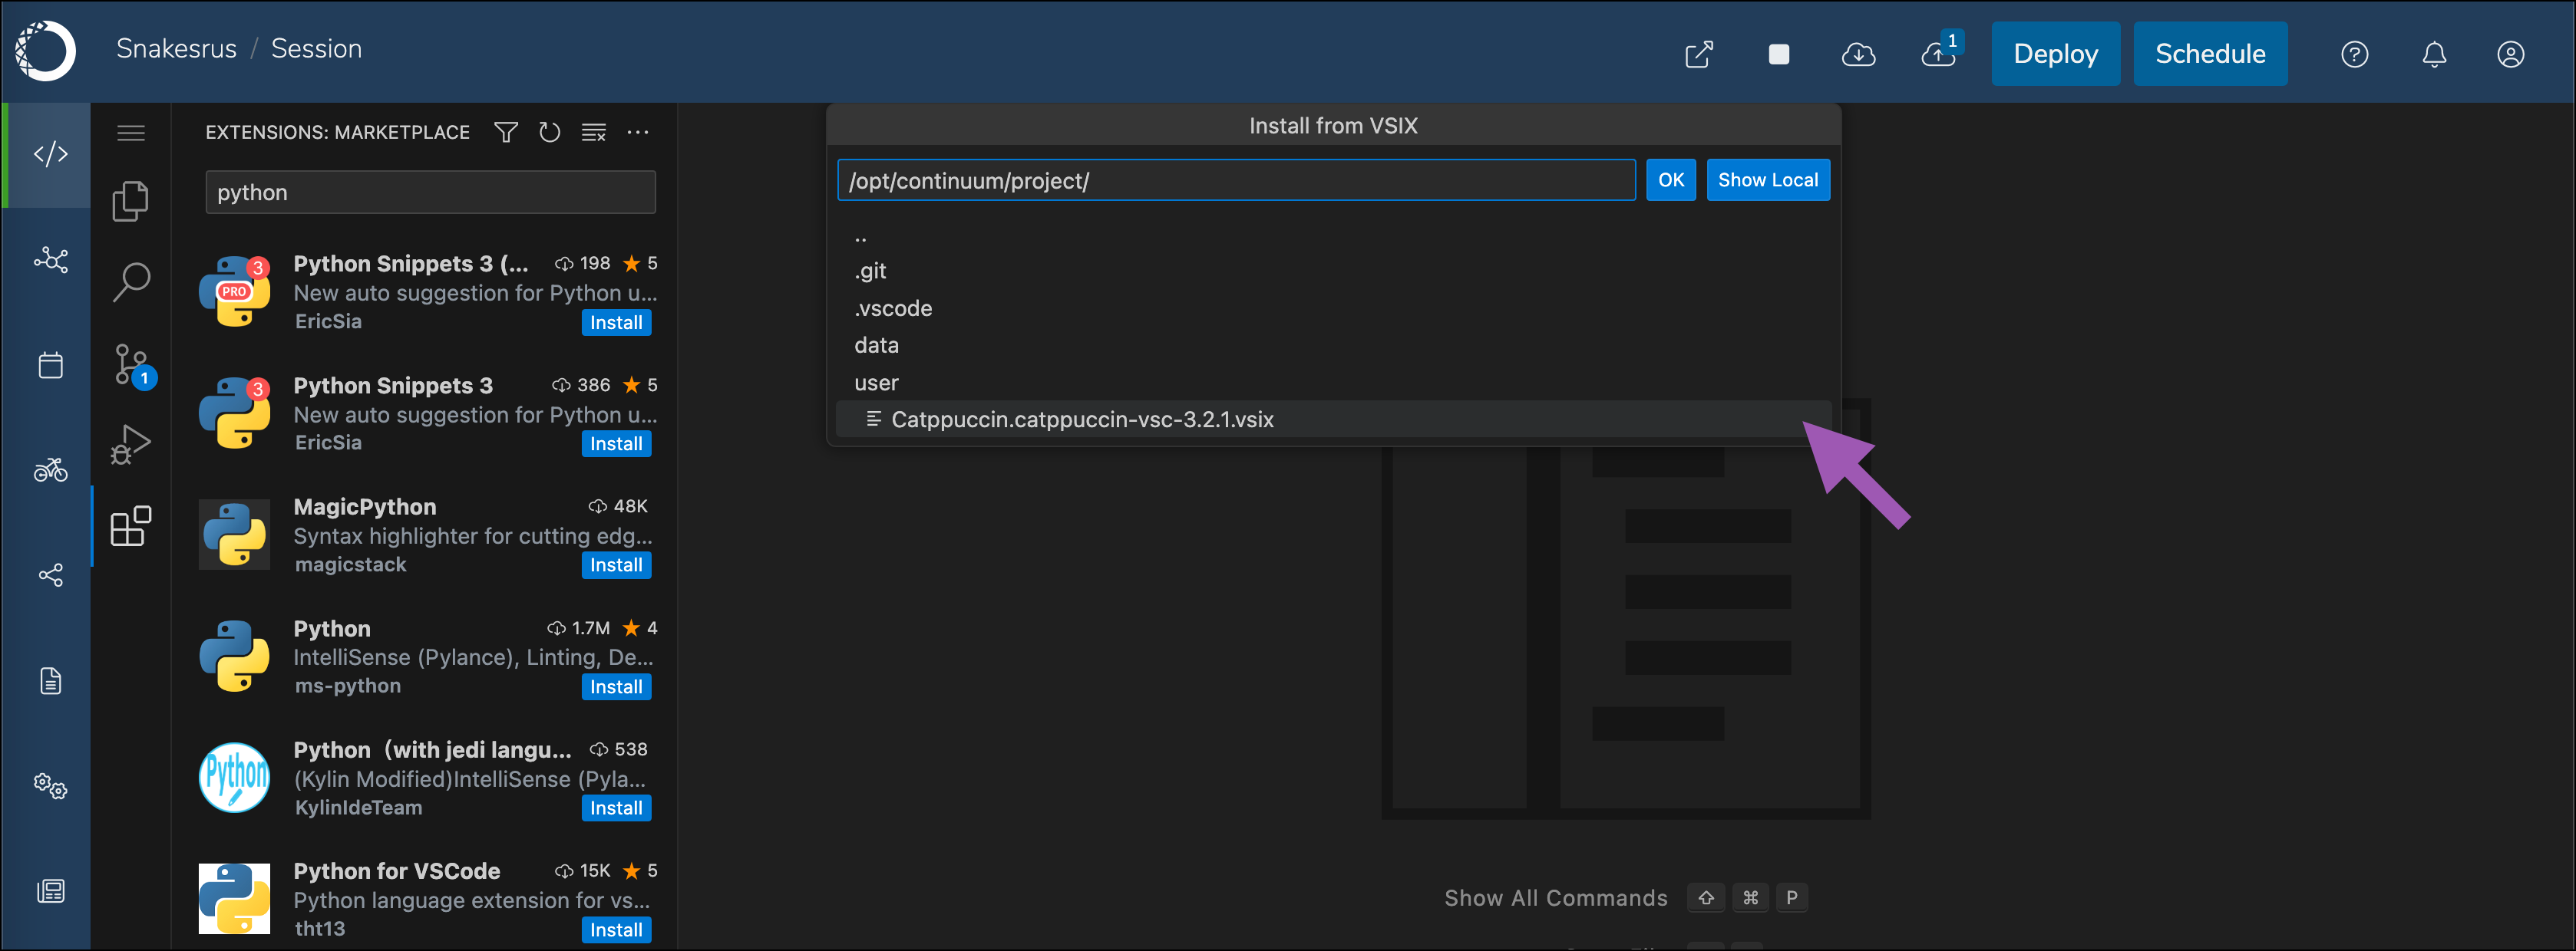The height and width of the screenshot is (951, 2576).
Task: Click the filter extensions funnel icon
Action: (506, 133)
